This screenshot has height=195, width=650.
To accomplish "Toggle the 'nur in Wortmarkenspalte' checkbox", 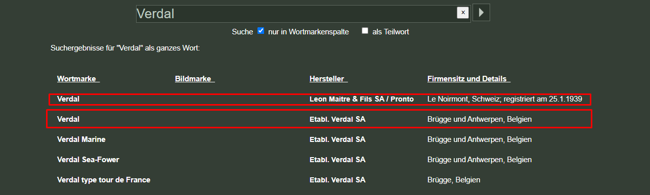I will [x=261, y=31].
